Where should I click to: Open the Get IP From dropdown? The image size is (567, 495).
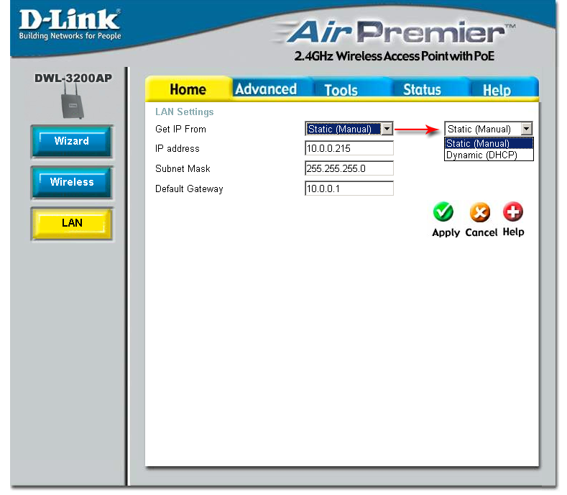point(349,129)
